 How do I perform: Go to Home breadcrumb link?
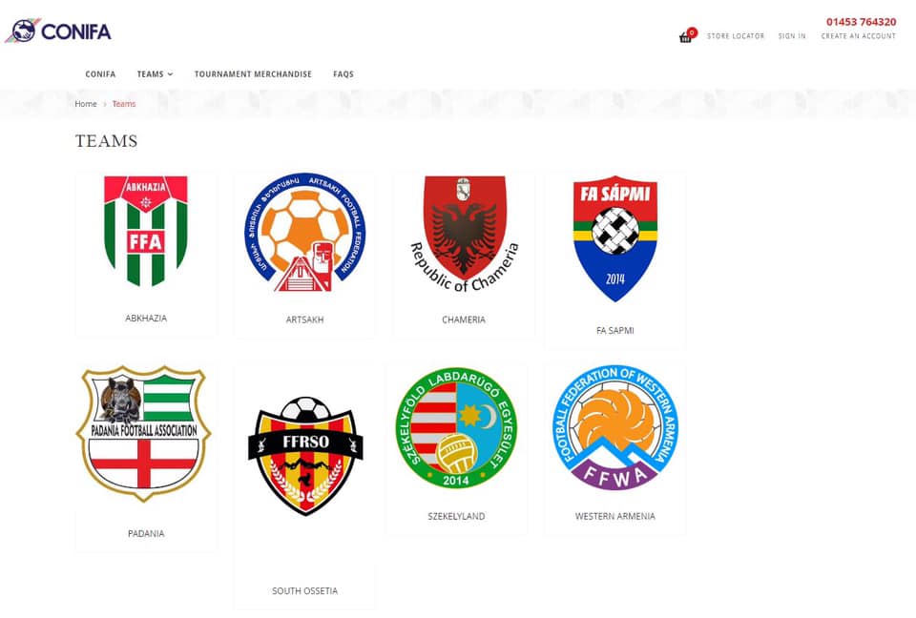(x=86, y=104)
